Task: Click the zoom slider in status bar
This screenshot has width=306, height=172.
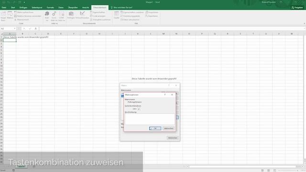Action: click(289, 171)
